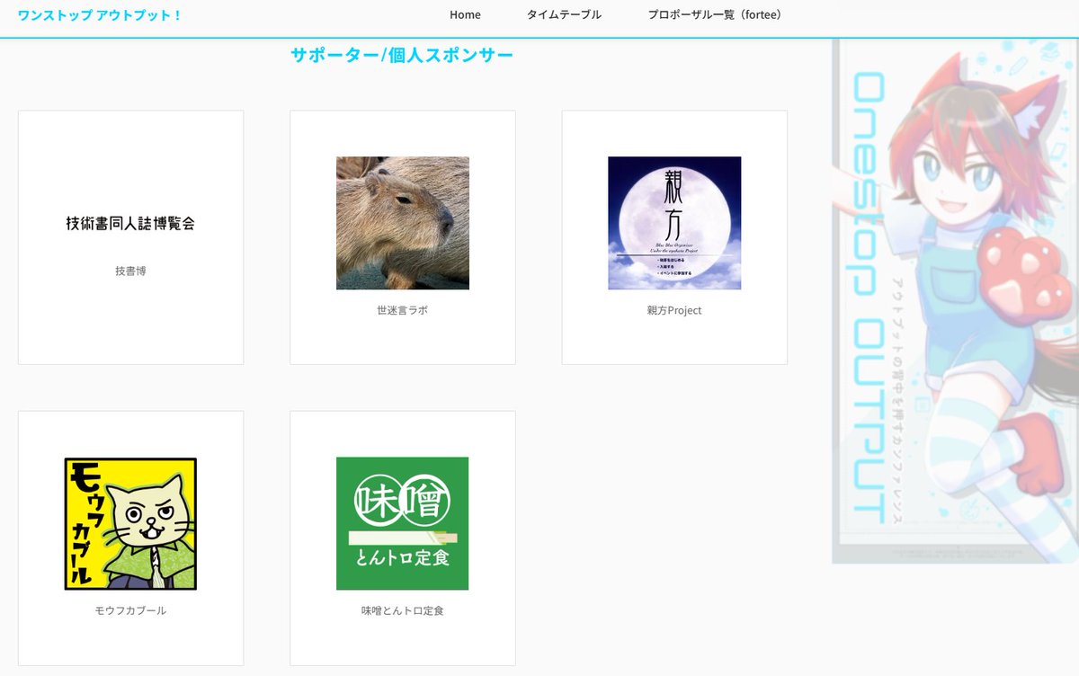Click the Onestop OUTPUT mascot banner image

pos(955,301)
